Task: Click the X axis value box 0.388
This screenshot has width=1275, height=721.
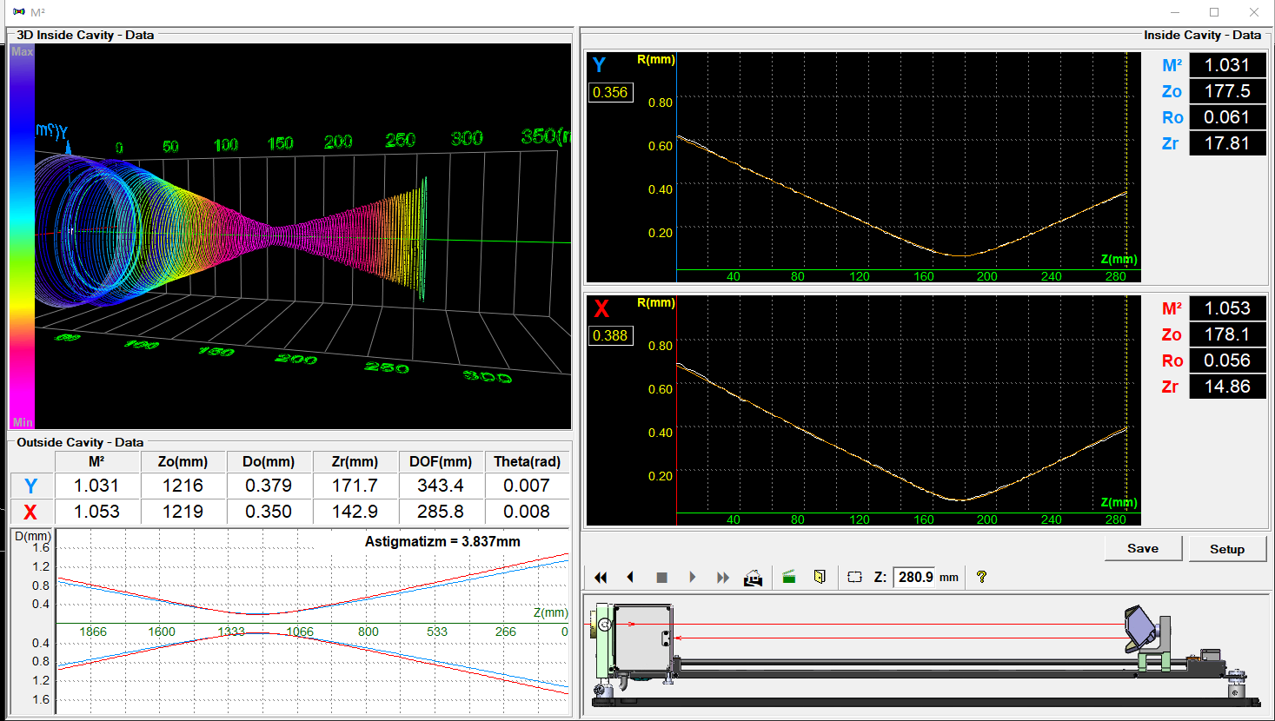Action: coord(610,335)
